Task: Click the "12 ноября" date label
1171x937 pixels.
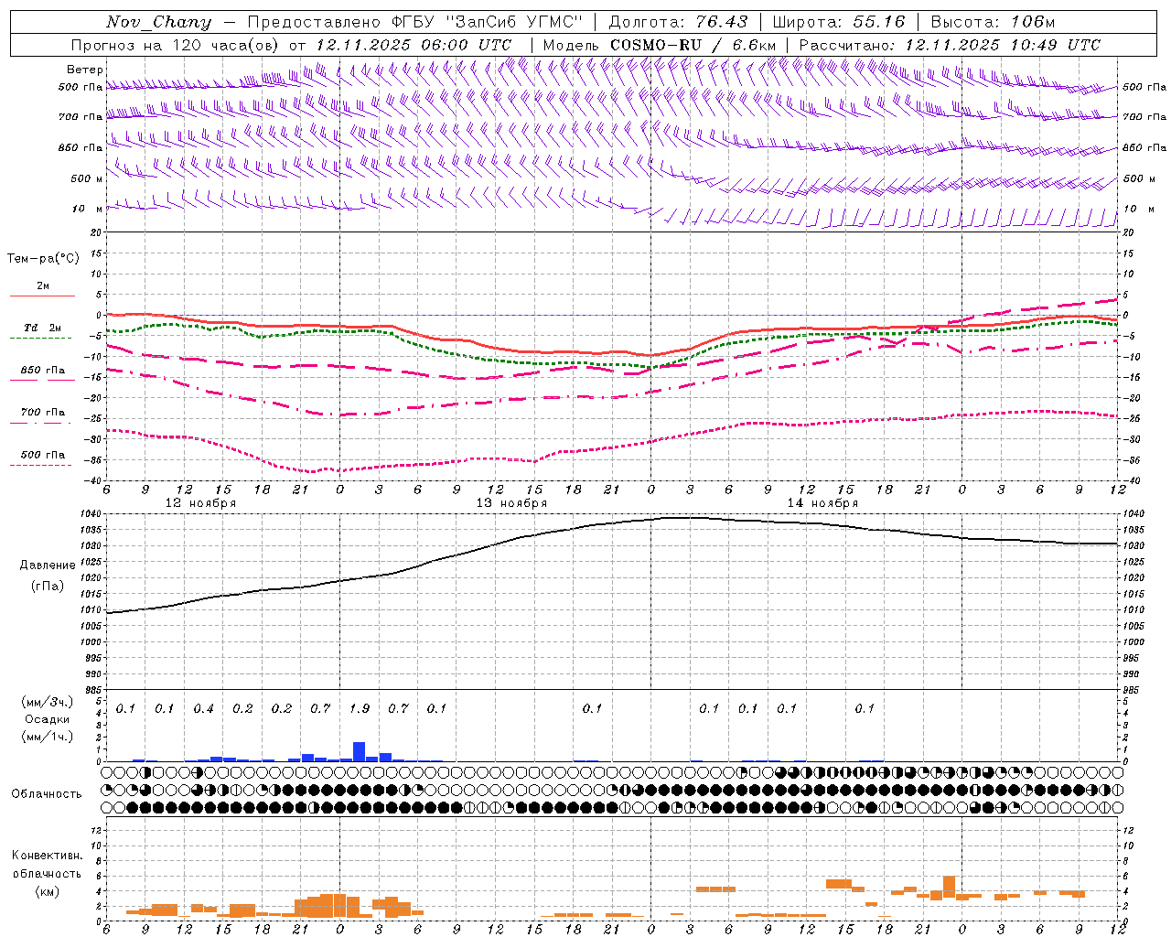Action: click(x=200, y=503)
